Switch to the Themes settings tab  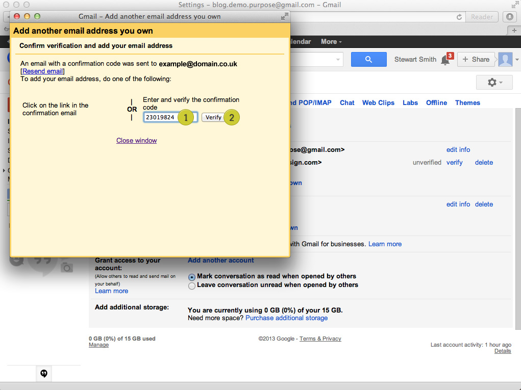point(467,102)
